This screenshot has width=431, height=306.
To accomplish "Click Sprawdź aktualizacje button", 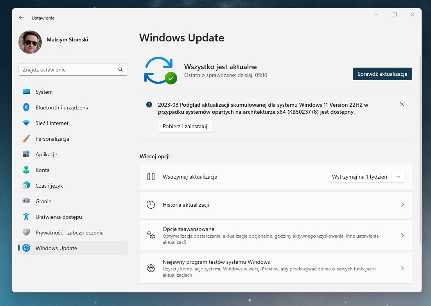I will click(382, 73).
